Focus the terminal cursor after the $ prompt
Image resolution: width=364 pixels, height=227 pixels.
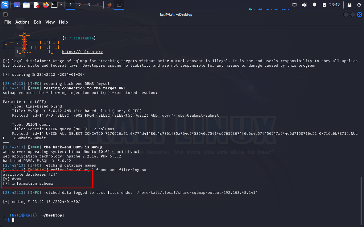[x=13, y=220]
